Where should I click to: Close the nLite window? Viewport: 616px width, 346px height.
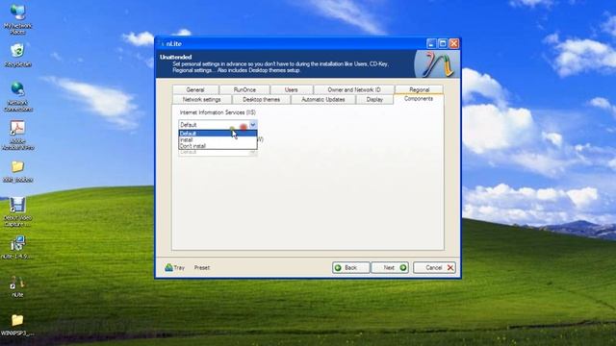[453, 43]
